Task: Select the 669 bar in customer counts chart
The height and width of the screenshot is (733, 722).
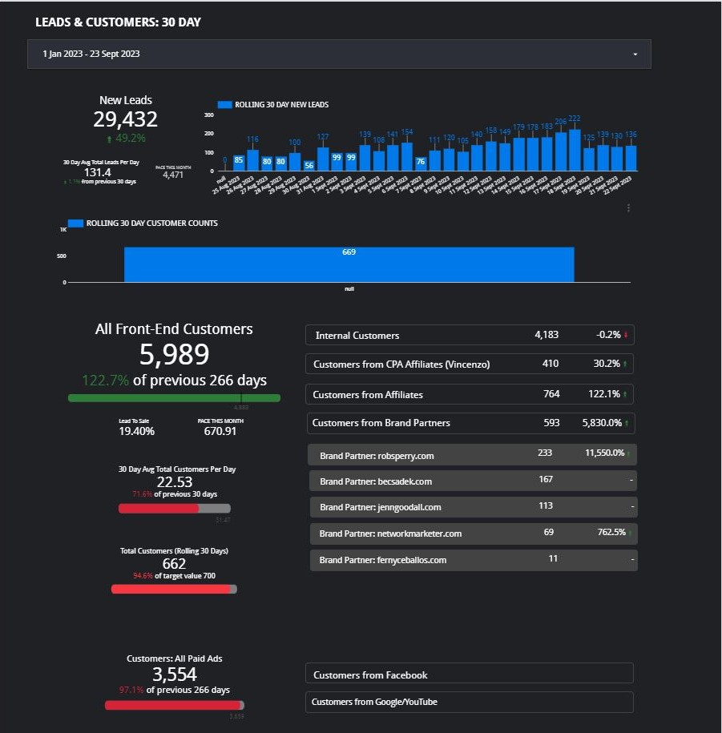Action: tap(349, 264)
